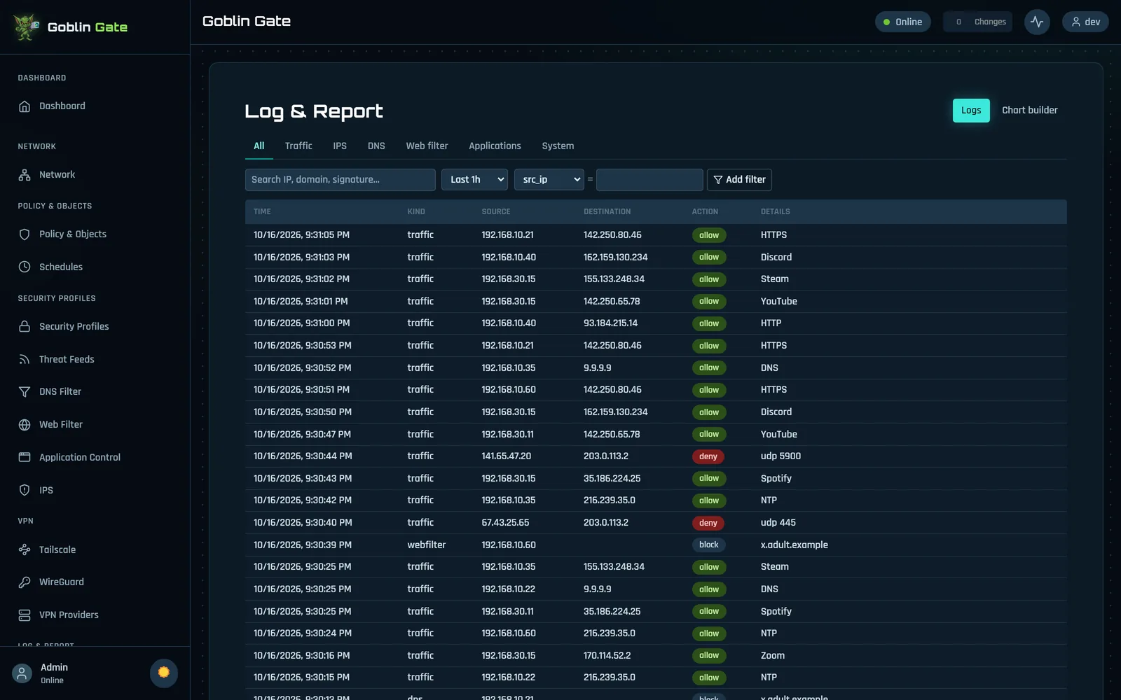Click the KIND column header

click(x=416, y=211)
